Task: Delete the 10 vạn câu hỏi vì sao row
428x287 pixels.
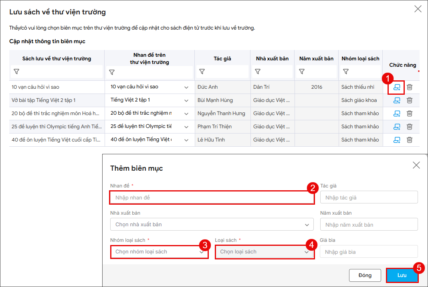Action: click(x=410, y=87)
